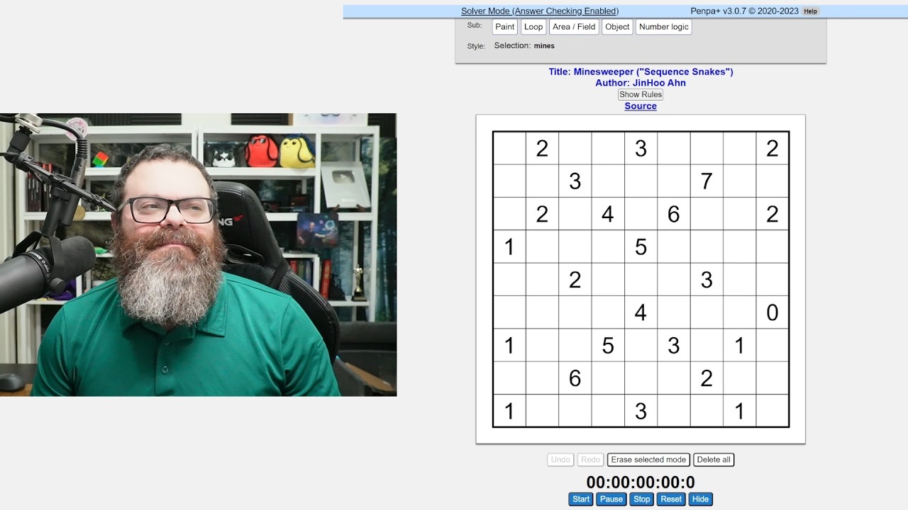Click the empty top-left corner cell

(x=509, y=148)
